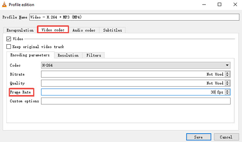Viewport: 242px width, 142px height.
Task: Switch to the Filters sub-tab
Action: [x=94, y=55]
